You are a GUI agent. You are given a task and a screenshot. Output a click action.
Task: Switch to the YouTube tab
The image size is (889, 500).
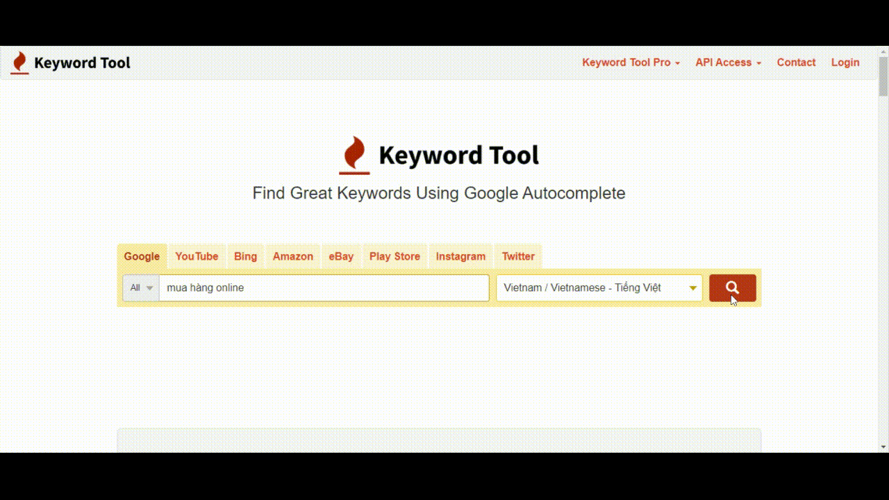[197, 256]
